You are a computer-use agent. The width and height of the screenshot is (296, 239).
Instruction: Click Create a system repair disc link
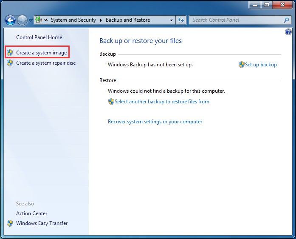click(x=46, y=63)
